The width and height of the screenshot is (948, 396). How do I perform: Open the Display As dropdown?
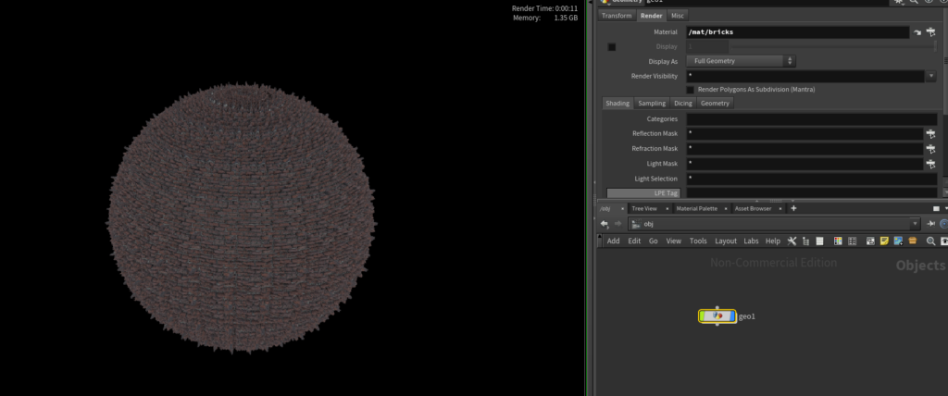(741, 61)
